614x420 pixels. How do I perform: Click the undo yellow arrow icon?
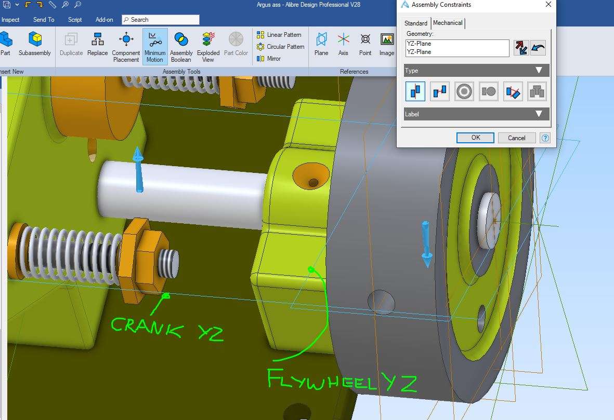point(28,5)
